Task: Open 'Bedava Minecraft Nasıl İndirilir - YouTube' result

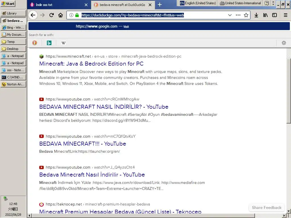Action: 92,175
